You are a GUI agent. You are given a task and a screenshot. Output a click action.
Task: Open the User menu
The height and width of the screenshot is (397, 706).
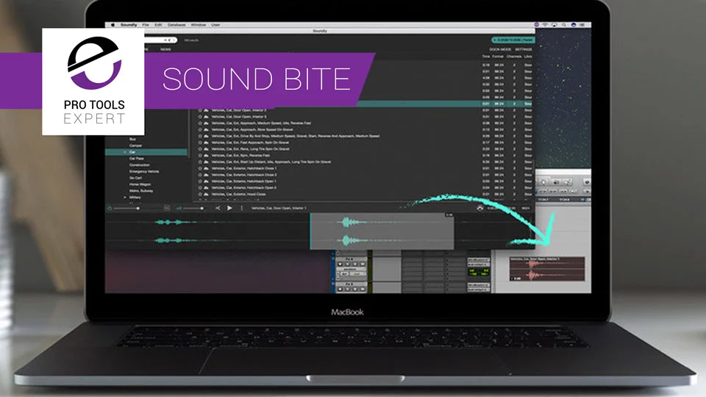215,25
